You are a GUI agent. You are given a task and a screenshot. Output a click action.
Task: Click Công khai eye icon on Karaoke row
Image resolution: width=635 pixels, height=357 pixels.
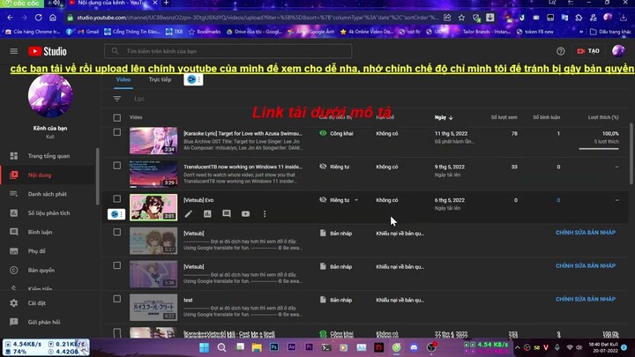tap(323, 133)
